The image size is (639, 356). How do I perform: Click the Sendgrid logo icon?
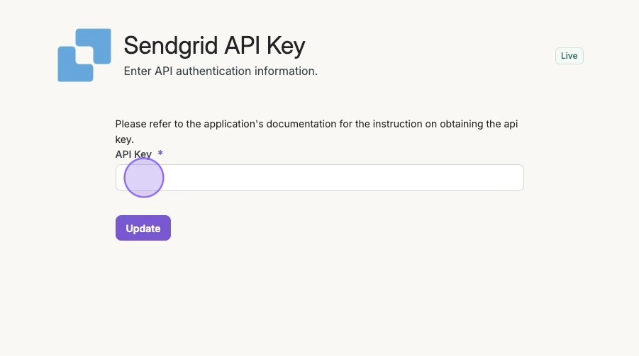(84, 55)
